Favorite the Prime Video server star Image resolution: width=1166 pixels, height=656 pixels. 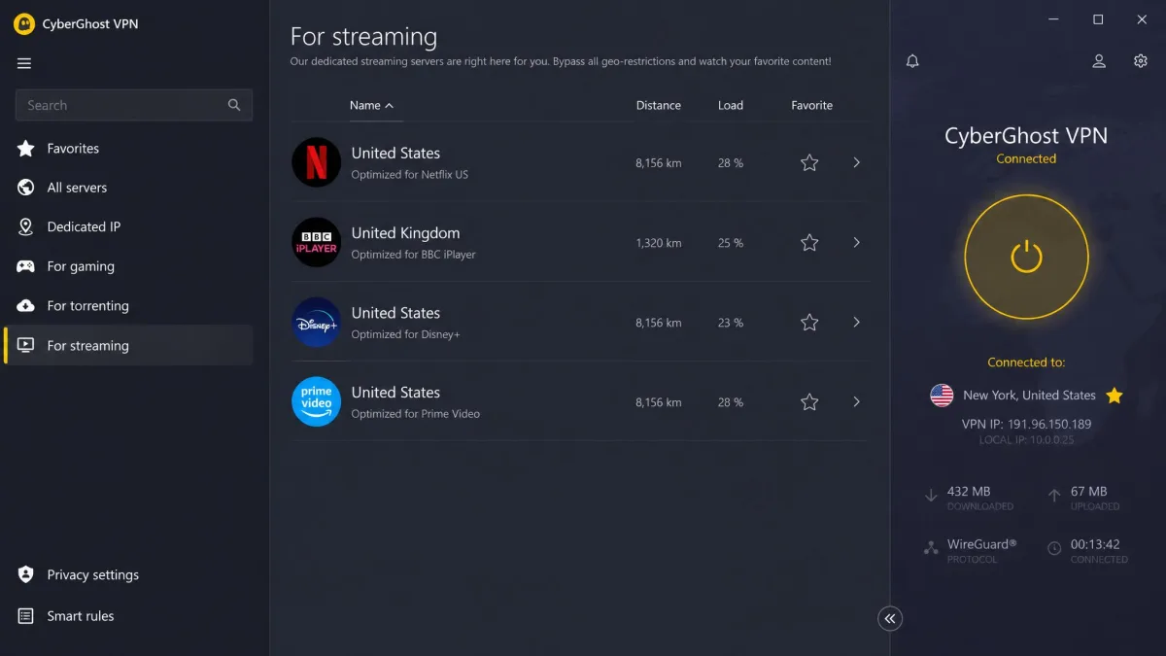point(809,402)
